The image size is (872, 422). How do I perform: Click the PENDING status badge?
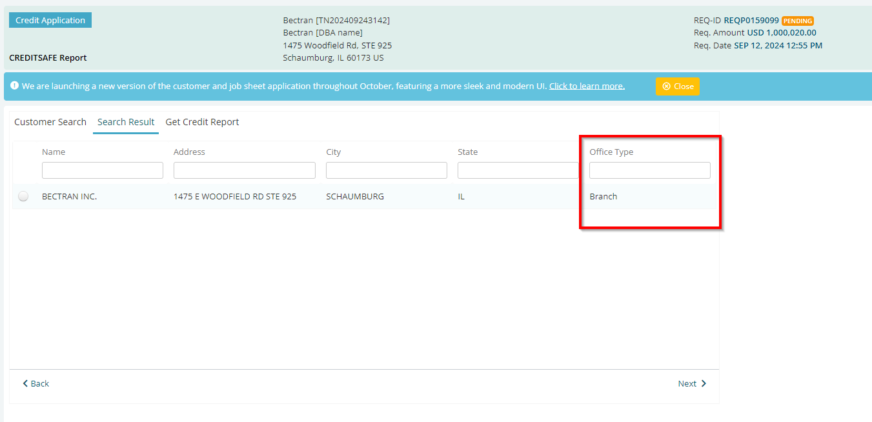798,21
